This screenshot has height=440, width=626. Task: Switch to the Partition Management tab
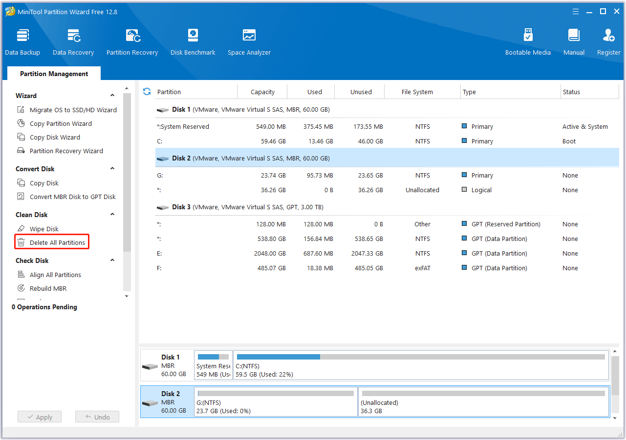coord(54,74)
